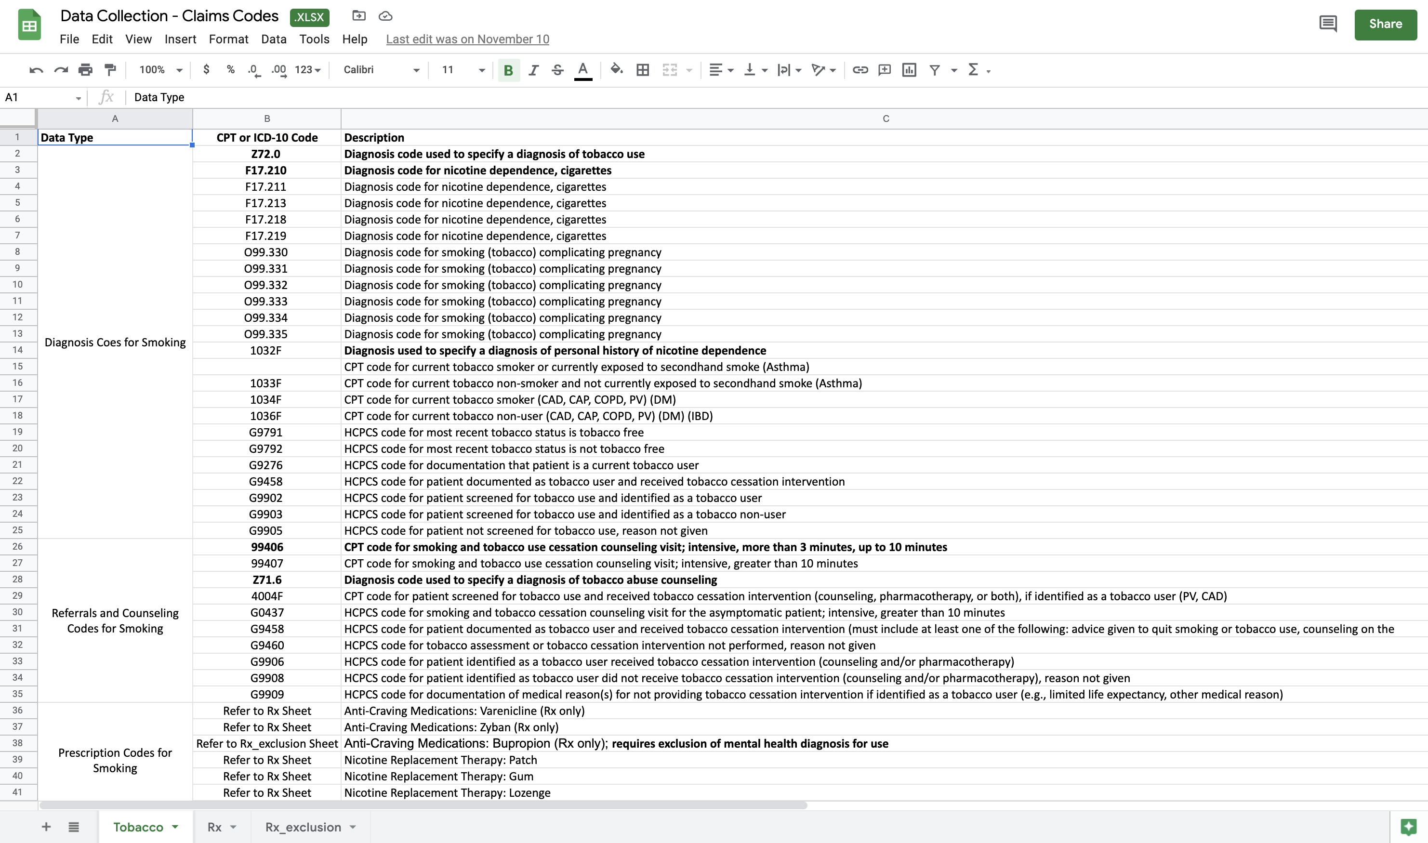Click the document title
Viewport: 1428px width, 843px height.
[x=169, y=16]
